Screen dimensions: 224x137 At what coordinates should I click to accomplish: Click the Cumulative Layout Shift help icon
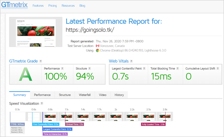[x=218, y=68]
